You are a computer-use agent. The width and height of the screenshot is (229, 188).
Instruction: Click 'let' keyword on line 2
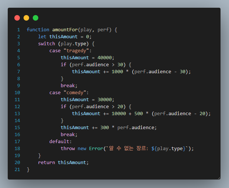[x=42, y=37]
